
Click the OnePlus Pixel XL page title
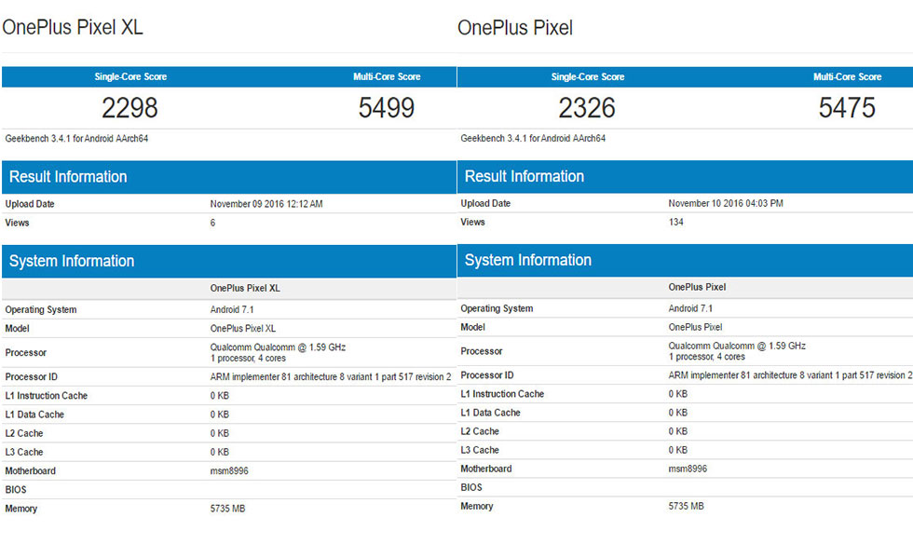pyautogui.click(x=73, y=27)
